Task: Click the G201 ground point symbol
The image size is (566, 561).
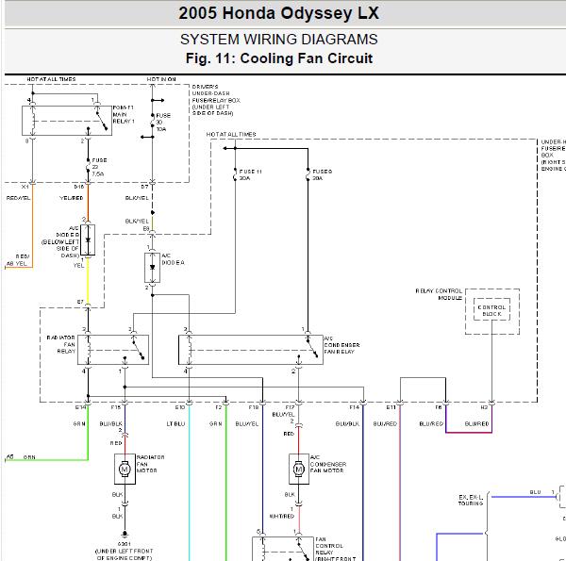Action: [x=125, y=534]
